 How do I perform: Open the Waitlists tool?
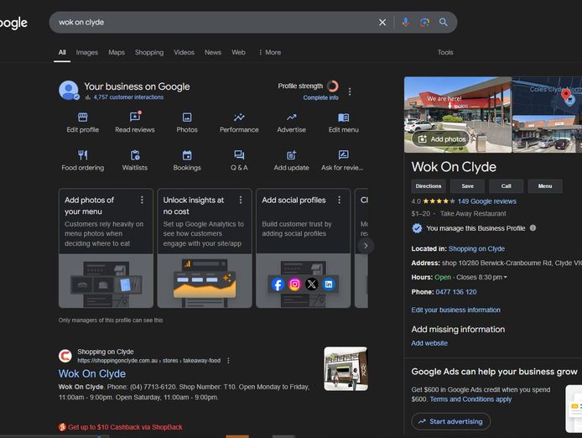click(135, 160)
